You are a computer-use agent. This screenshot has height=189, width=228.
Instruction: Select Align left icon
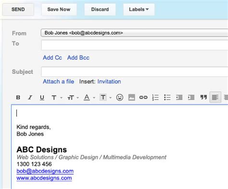215,97
